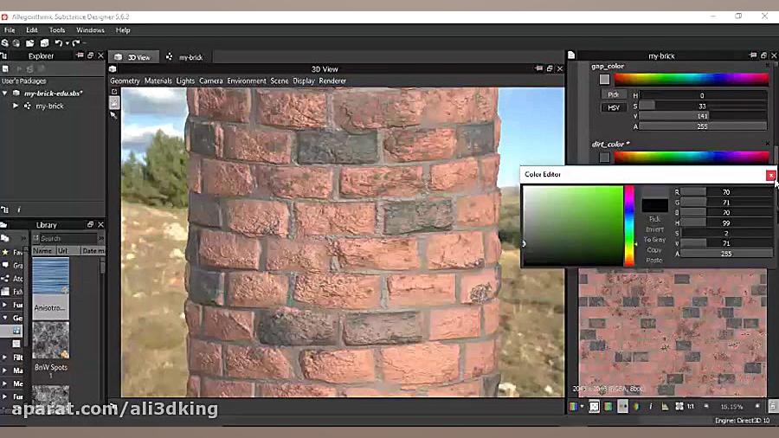Click the yellow-blue sphere icon in 2D toolbar
Image resolution: width=779 pixels, height=438 pixels.
pyautogui.click(x=636, y=407)
